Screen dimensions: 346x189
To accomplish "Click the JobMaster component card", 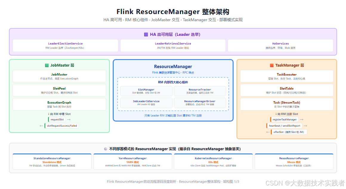I will pyautogui.click(x=59, y=76).
